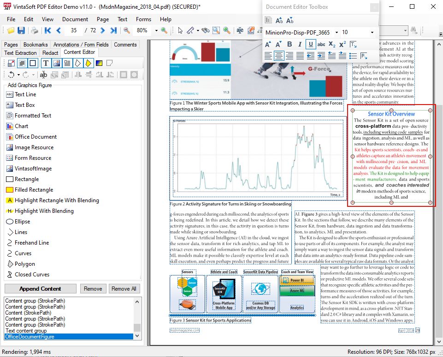Screen dimensions: 443x357
Task: Align text right in toolbox
Action: [289, 56]
